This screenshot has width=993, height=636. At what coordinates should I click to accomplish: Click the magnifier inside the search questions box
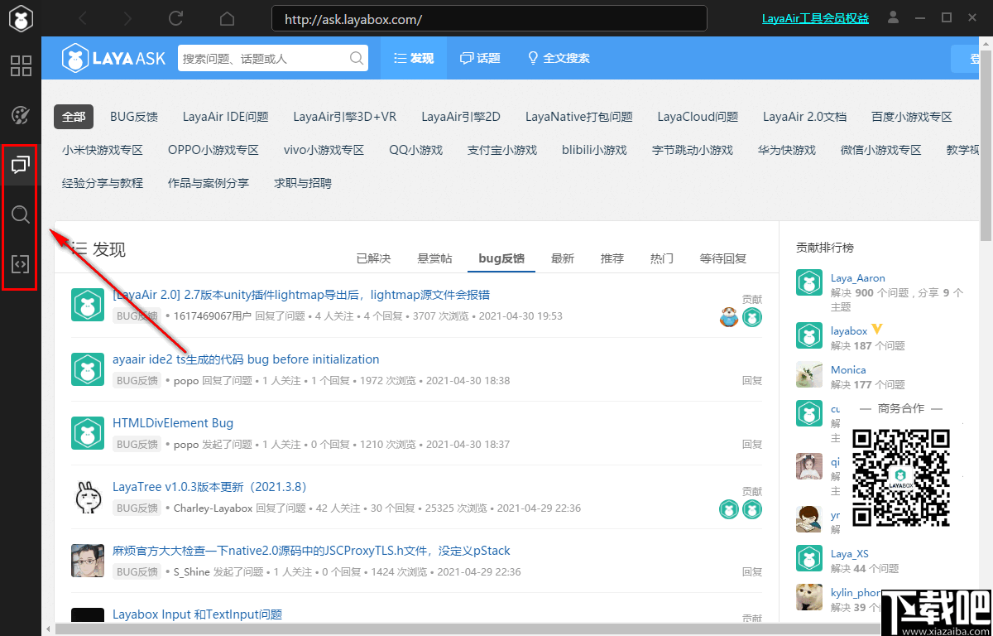(x=356, y=58)
